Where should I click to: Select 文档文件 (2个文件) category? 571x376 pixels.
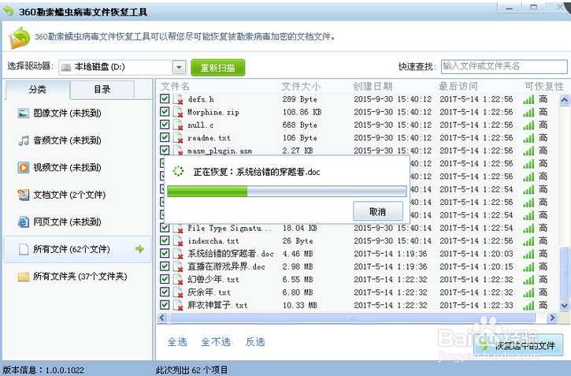click(62, 195)
